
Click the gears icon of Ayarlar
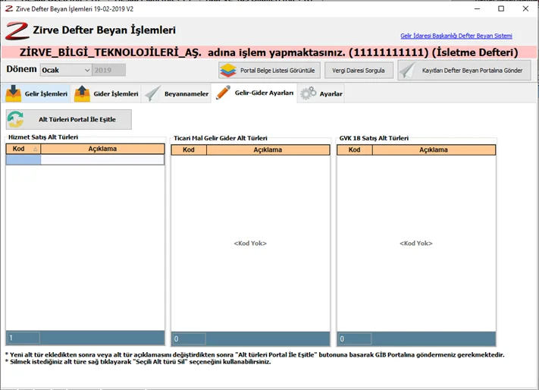[x=309, y=93]
